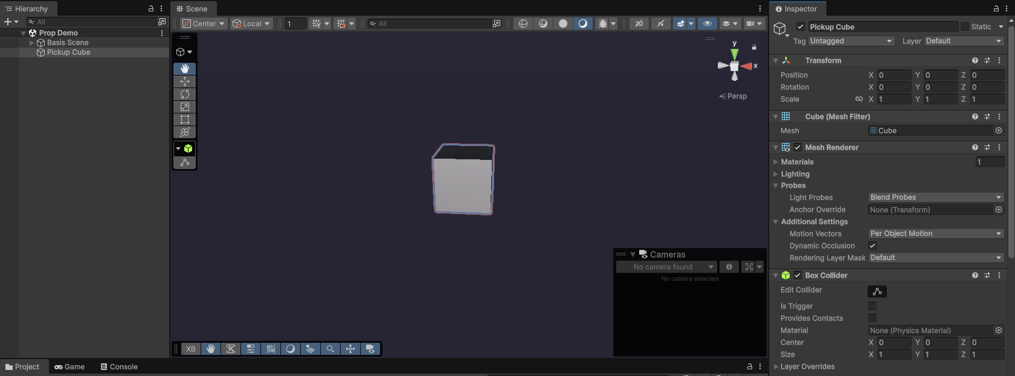
Task: Enable the Is Trigger checkbox
Action: pos(872,306)
